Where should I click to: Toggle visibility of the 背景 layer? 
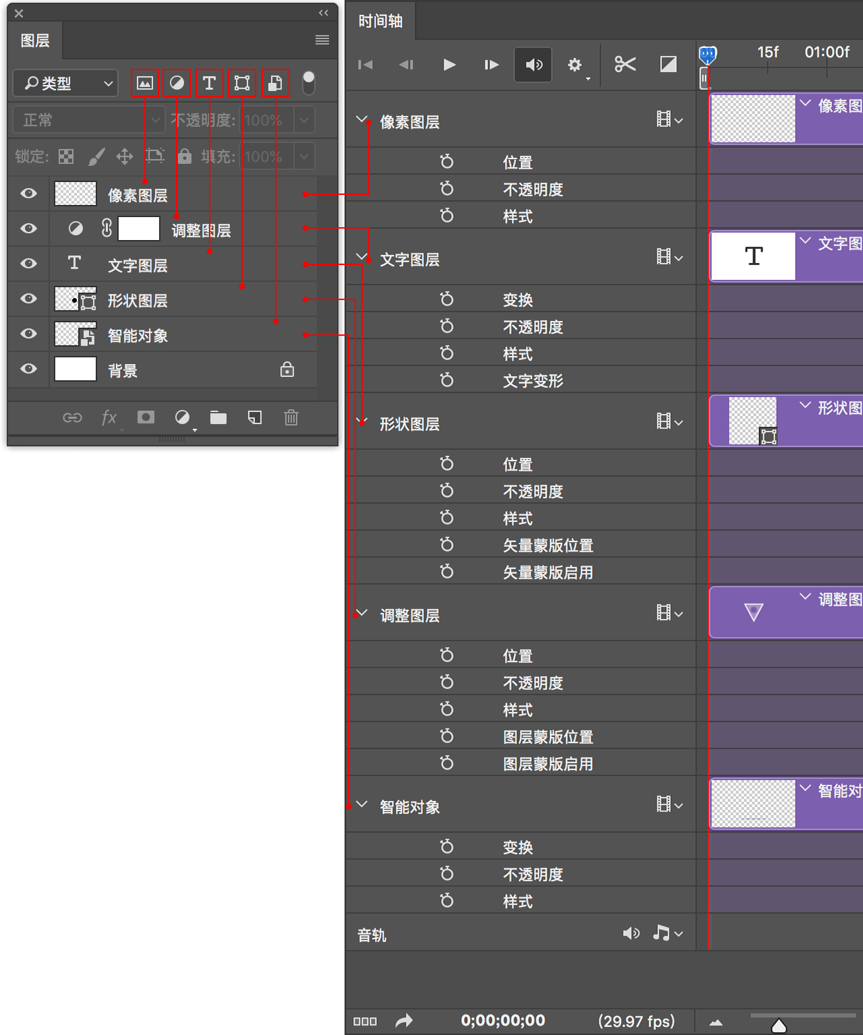(x=28, y=369)
